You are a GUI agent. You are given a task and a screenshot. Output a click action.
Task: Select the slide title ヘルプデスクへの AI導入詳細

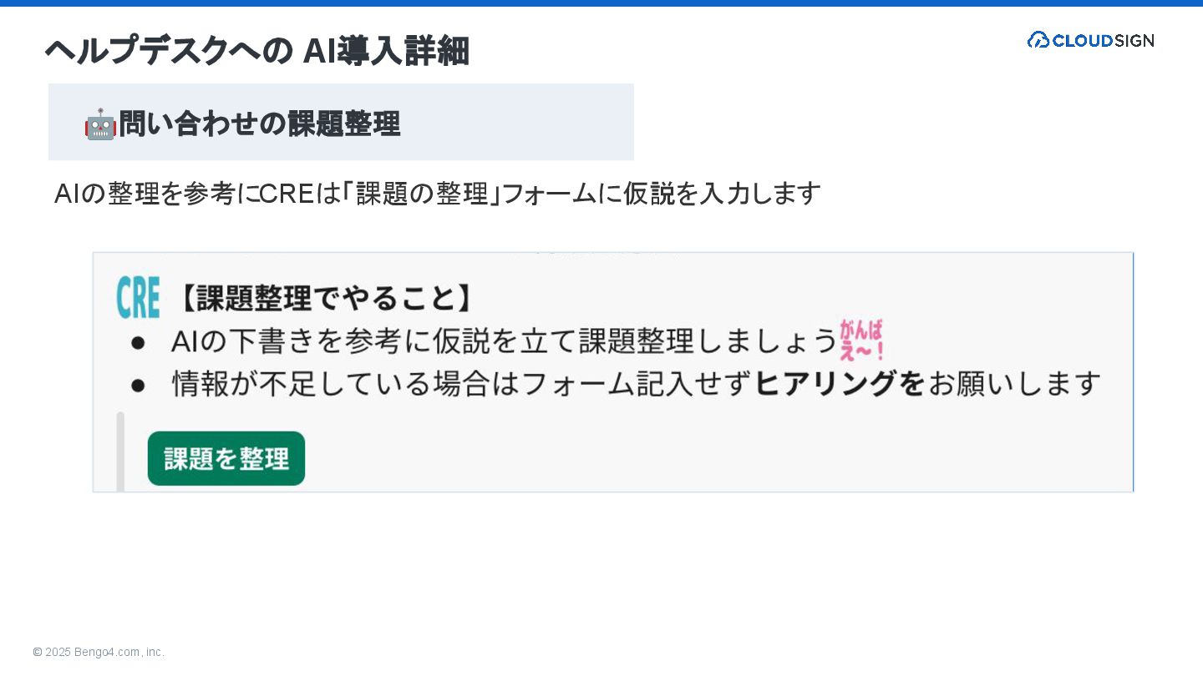click(x=256, y=51)
